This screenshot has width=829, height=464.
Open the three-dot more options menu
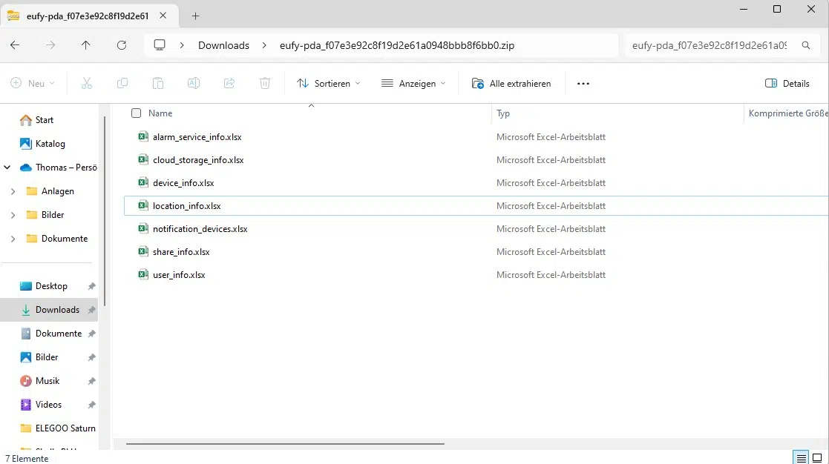click(x=583, y=84)
